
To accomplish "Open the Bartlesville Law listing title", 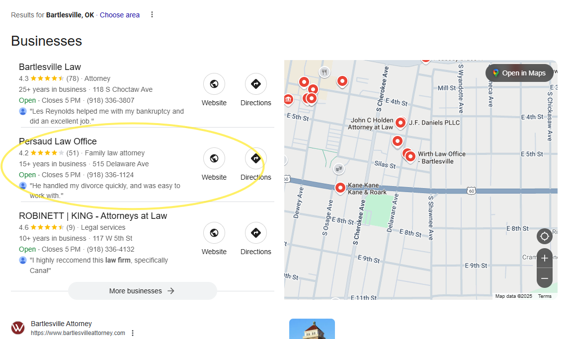I will pyautogui.click(x=50, y=67).
